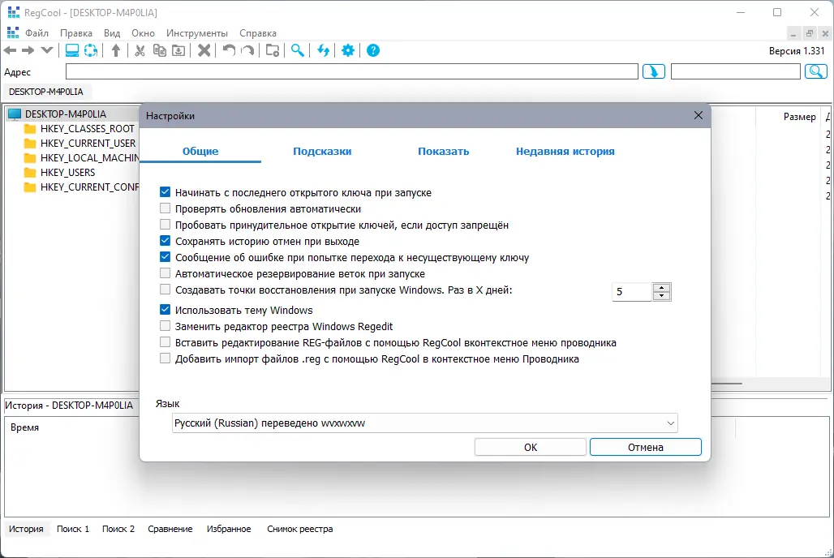
Task: Click the blue question mark help icon
Action: [373, 50]
